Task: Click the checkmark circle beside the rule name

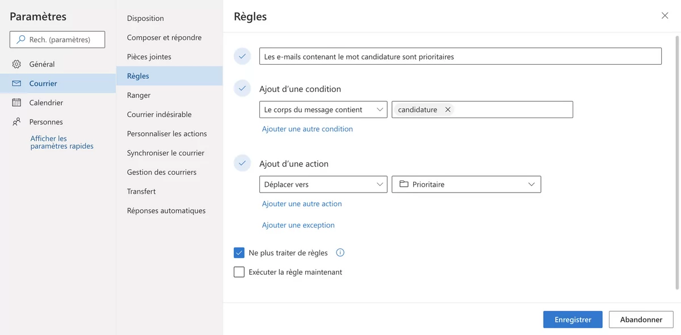Action: [x=242, y=56]
